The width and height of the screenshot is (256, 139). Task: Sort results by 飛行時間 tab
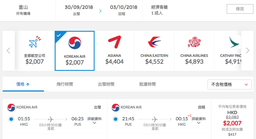(x=65, y=84)
